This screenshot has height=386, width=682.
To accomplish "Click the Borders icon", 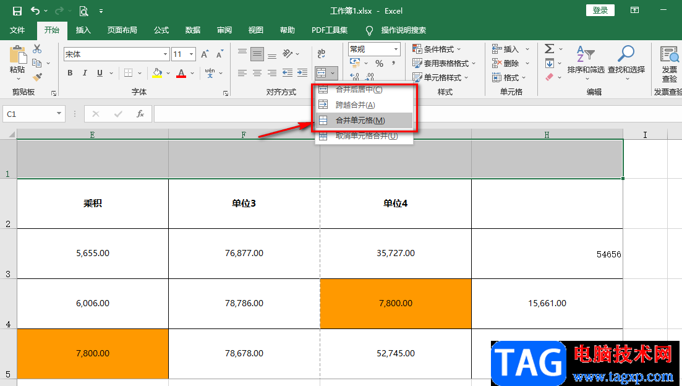I will pos(128,72).
